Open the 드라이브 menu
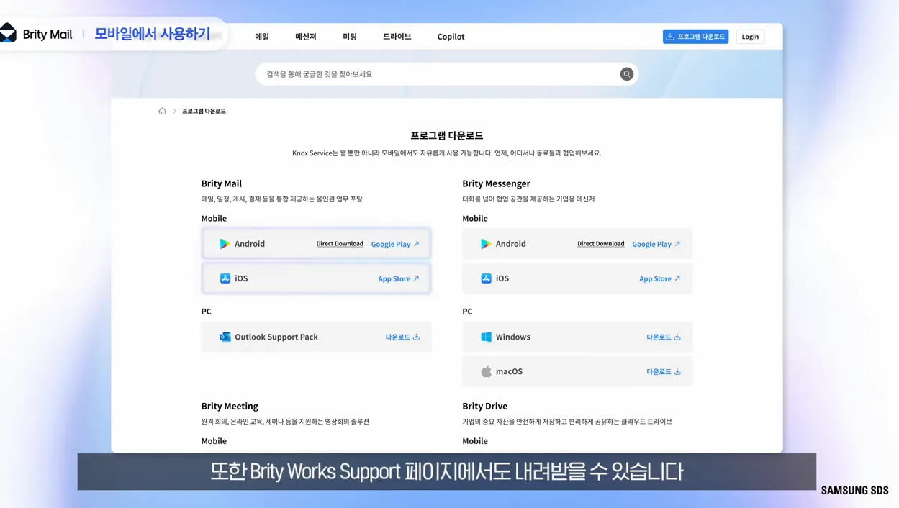Screen dimensions: 899x508 coord(397,37)
